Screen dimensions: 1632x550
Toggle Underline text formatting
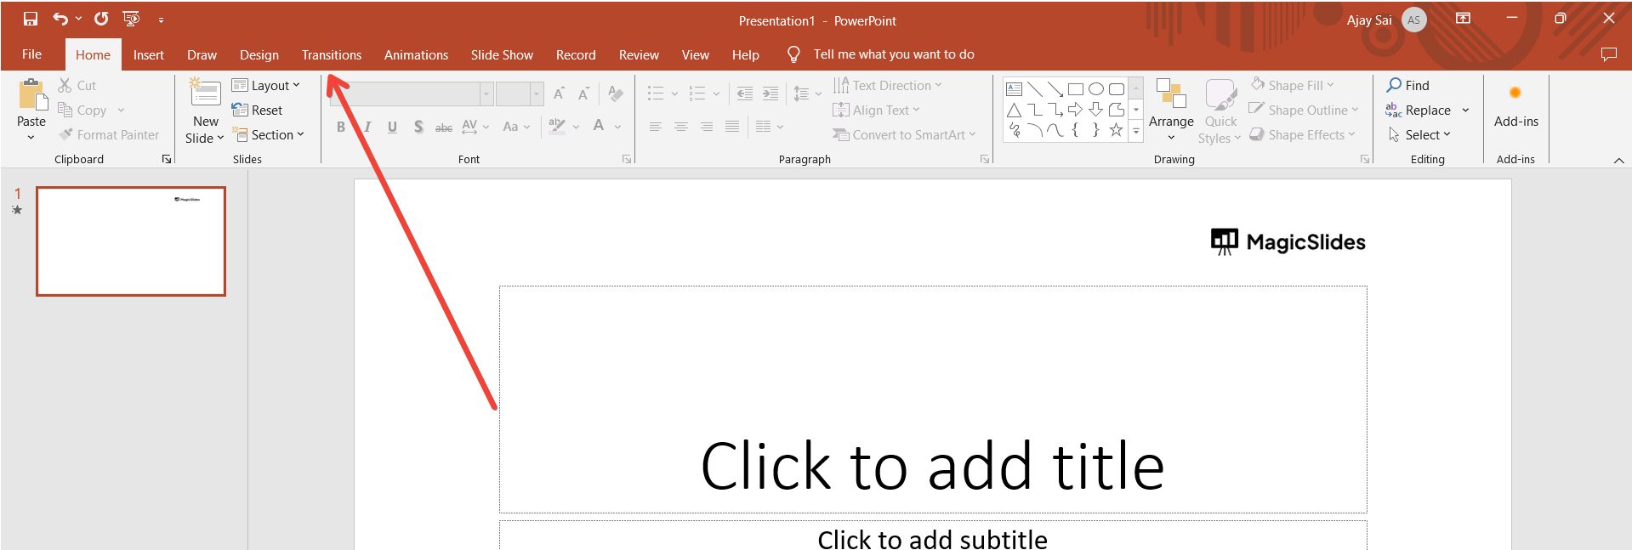pos(392,127)
